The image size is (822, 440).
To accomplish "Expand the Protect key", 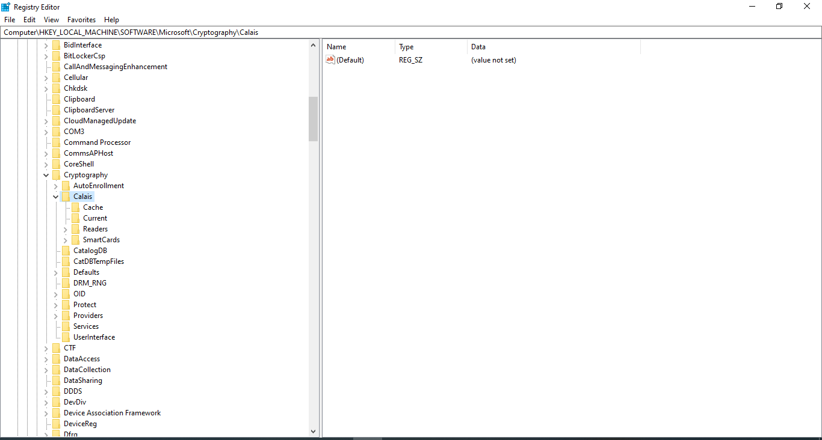I will click(x=56, y=305).
